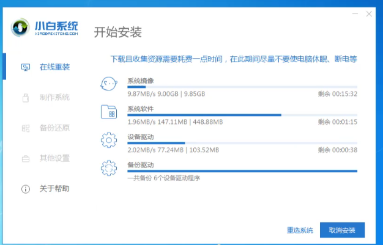383x245 pixels.
Task: Click the 系统镜像 face icon
Action: pyautogui.click(x=108, y=84)
